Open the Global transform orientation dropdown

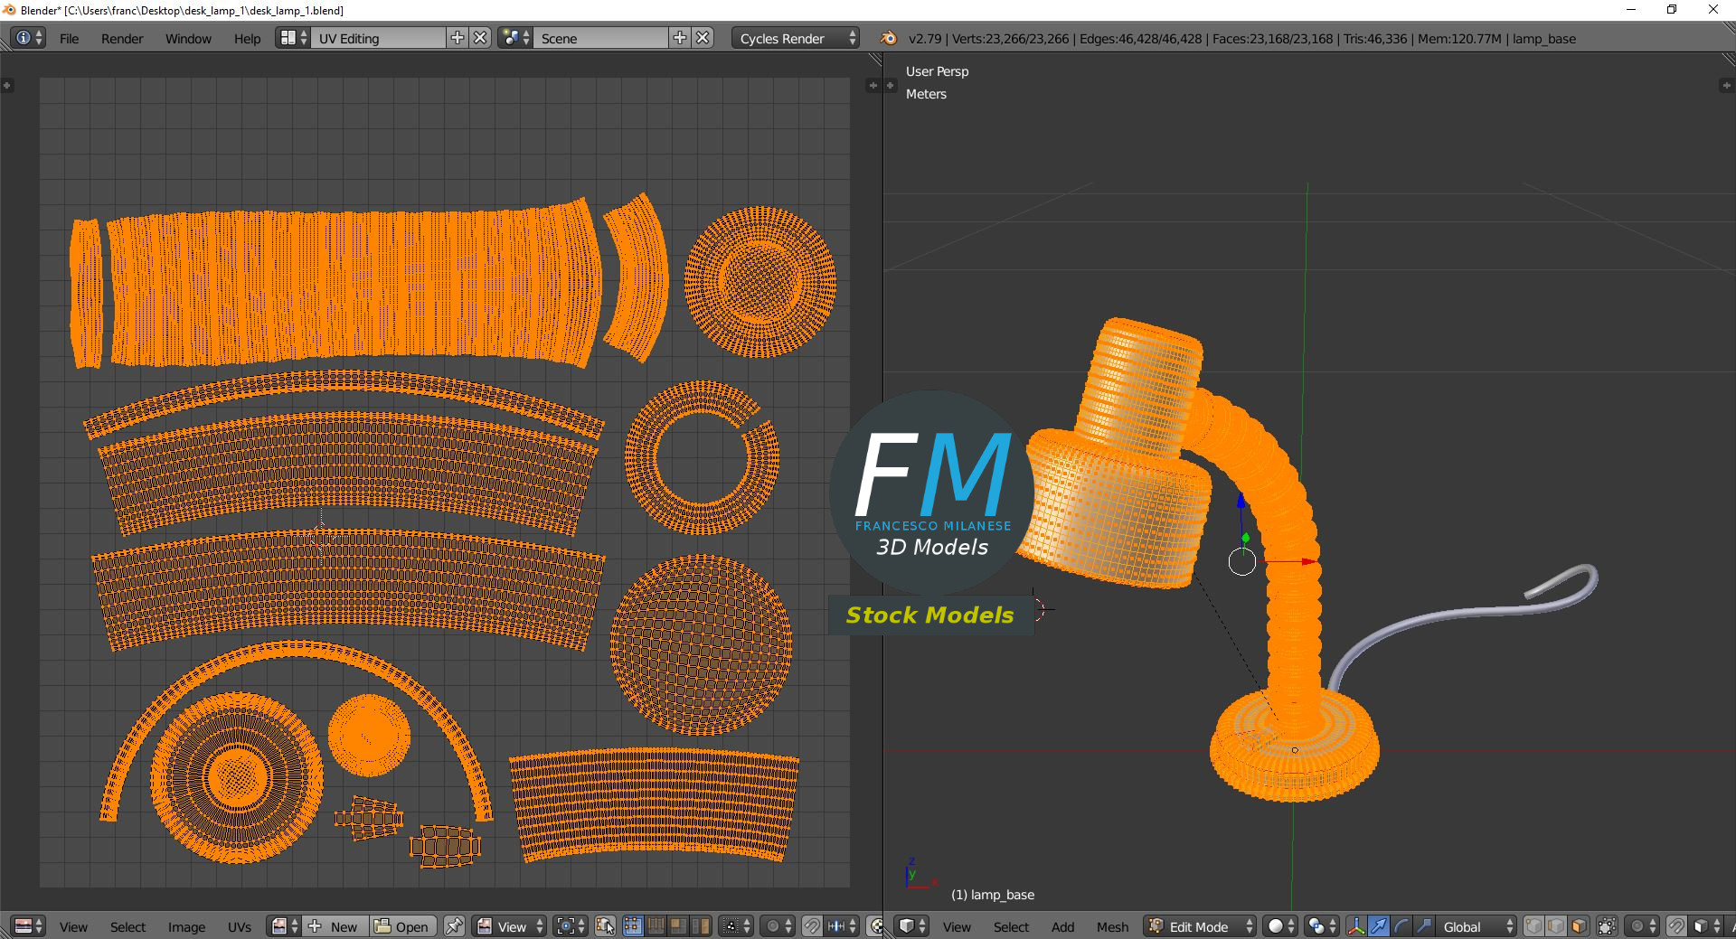click(1474, 926)
